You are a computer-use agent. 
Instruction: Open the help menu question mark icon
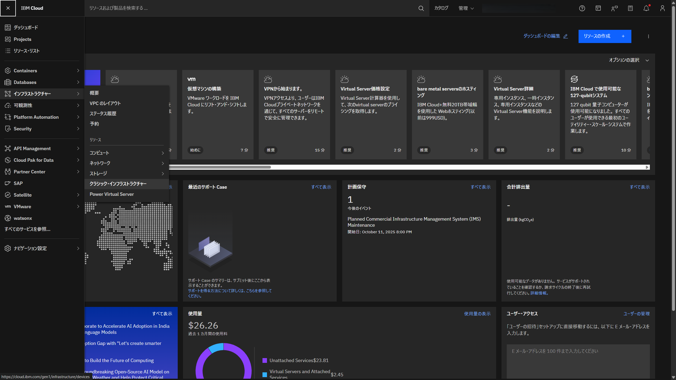[582, 8]
